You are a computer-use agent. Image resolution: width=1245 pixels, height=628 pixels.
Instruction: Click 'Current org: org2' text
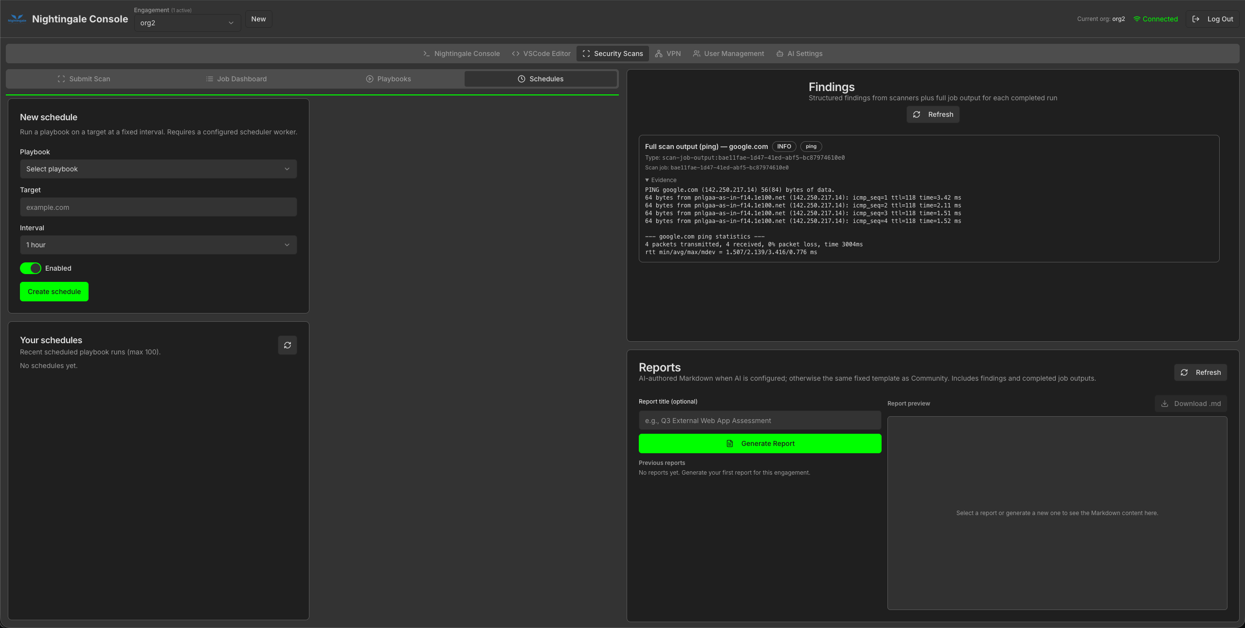click(x=1101, y=19)
